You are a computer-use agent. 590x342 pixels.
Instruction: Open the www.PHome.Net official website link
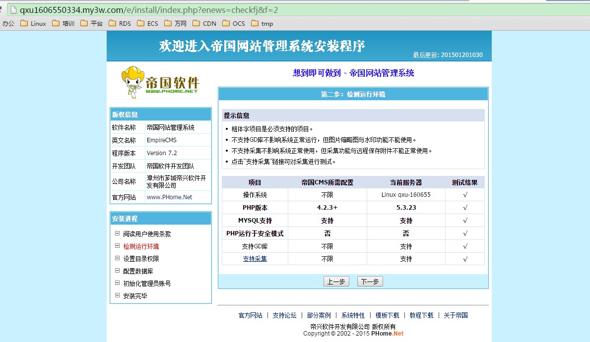click(169, 197)
